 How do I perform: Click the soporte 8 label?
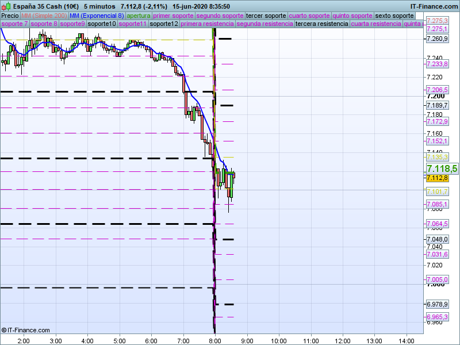coord(44,24)
